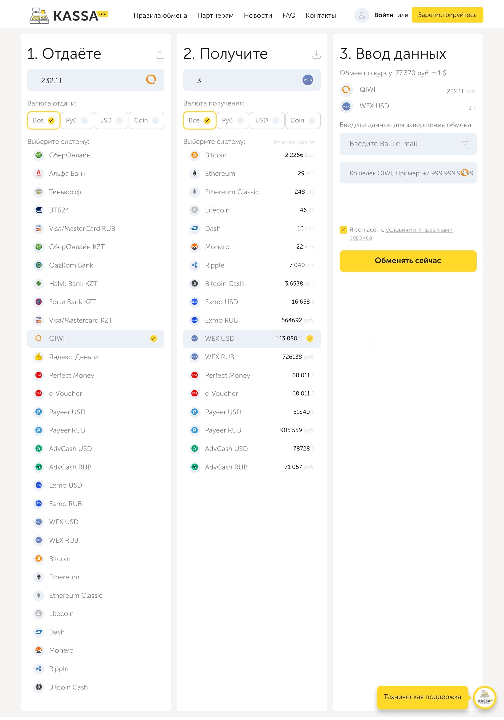Open Партнерам menu item
Viewport: 504px width, 720px height.
tap(215, 15)
